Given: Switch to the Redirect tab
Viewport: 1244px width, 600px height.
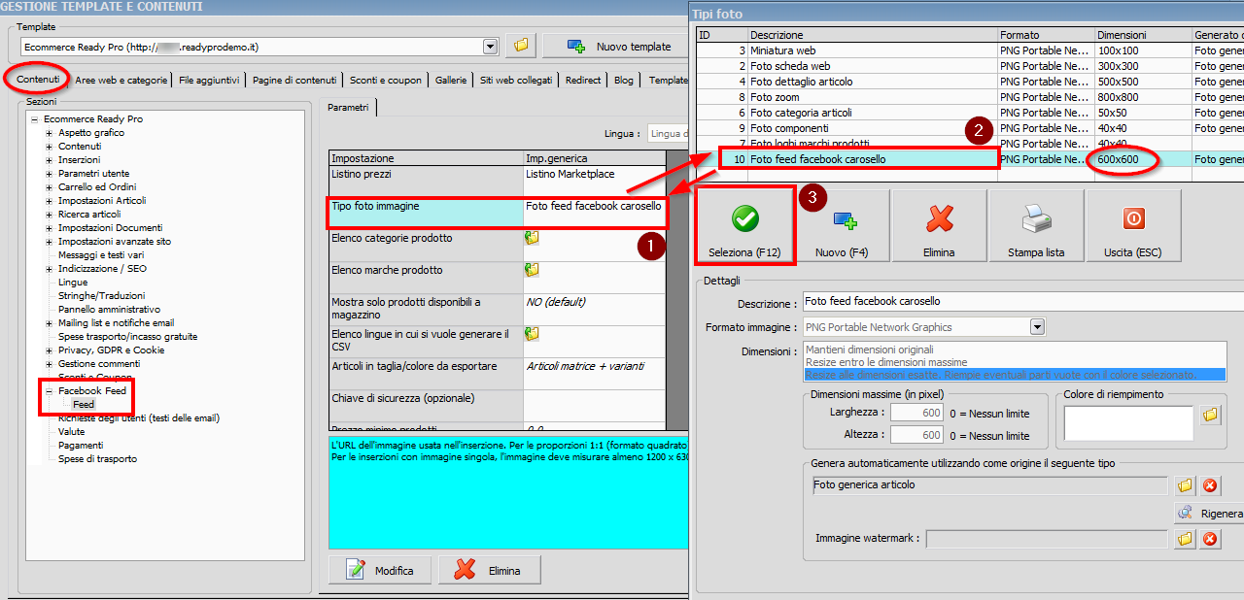Looking at the screenshot, I should pos(583,81).
